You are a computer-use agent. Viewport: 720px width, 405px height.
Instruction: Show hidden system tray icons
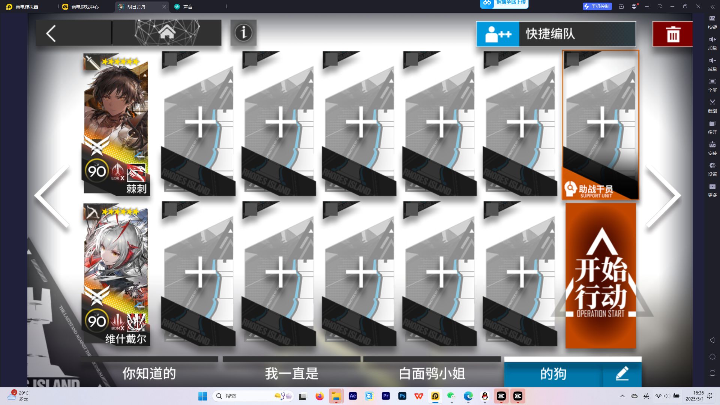622,396
